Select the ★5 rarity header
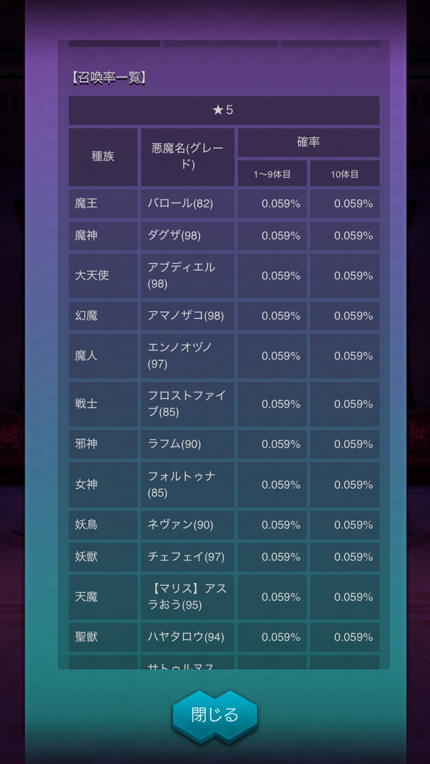 tap(224, 110)
